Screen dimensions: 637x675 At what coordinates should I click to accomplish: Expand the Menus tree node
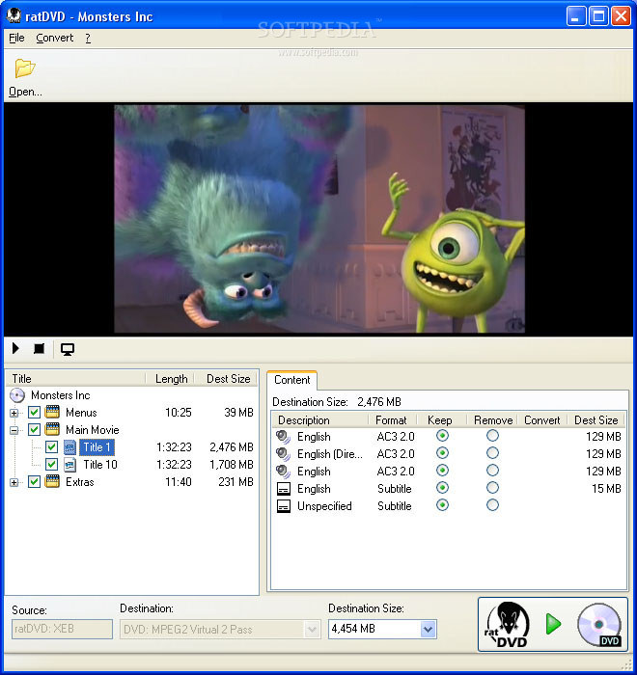click(x=14, y=413)
